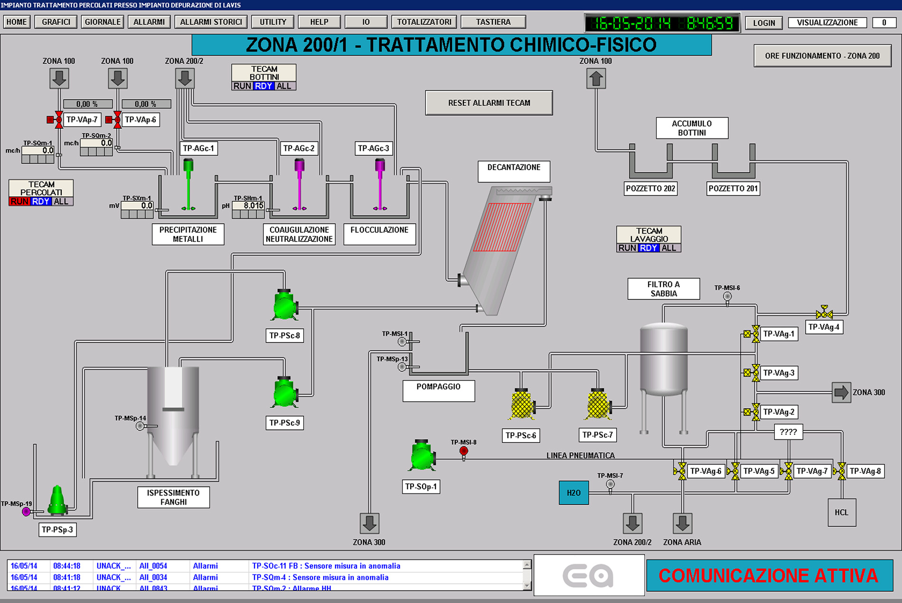Open the UTILITY menu

(273, 22)
